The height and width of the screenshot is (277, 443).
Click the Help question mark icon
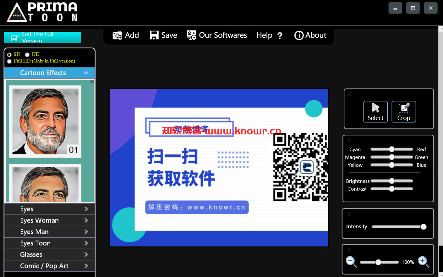[280, 35]
